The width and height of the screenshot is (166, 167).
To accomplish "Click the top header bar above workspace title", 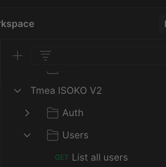I will point(83,4).
